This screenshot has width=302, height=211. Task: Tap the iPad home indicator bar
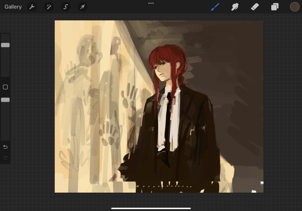[151, 208]
